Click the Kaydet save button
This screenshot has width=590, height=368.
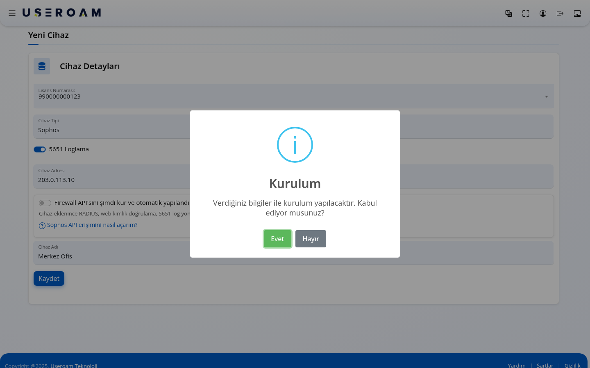(x=49, y=278)
